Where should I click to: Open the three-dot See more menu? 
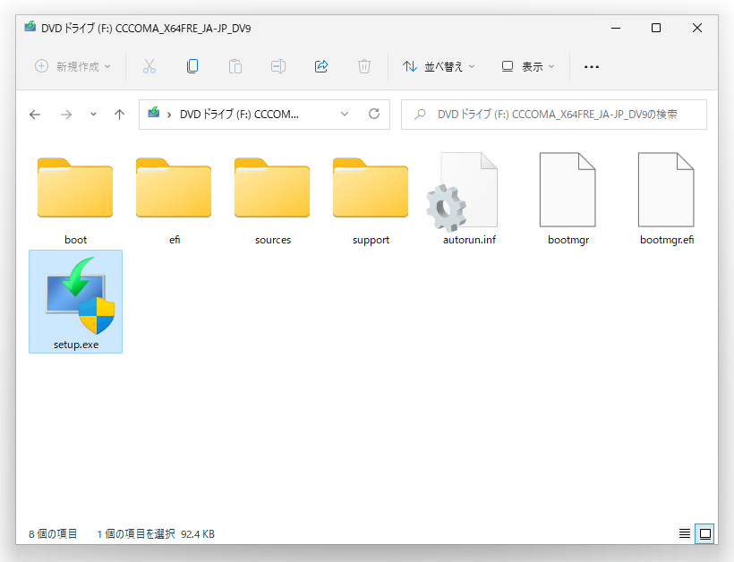point(591,67)
